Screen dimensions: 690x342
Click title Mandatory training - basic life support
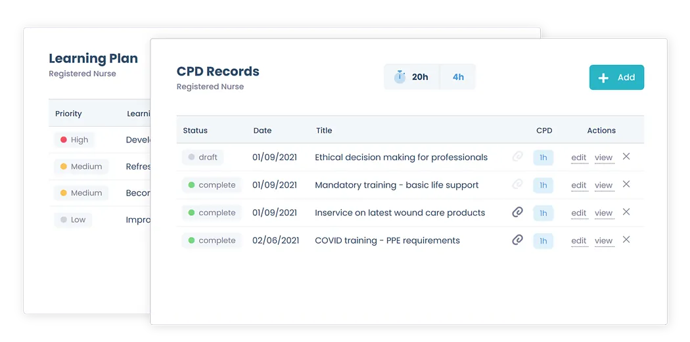[x=396, y=185]
